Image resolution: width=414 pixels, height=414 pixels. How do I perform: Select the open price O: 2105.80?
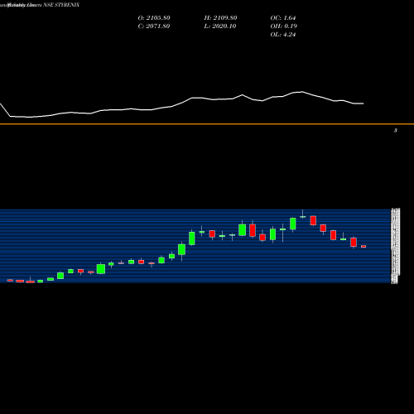(x=154, y=18)
